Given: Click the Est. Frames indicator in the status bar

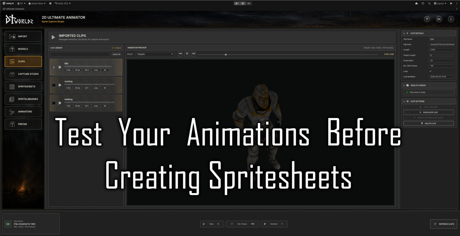Looking at the screenshot, I should click(x=243, y=224).
